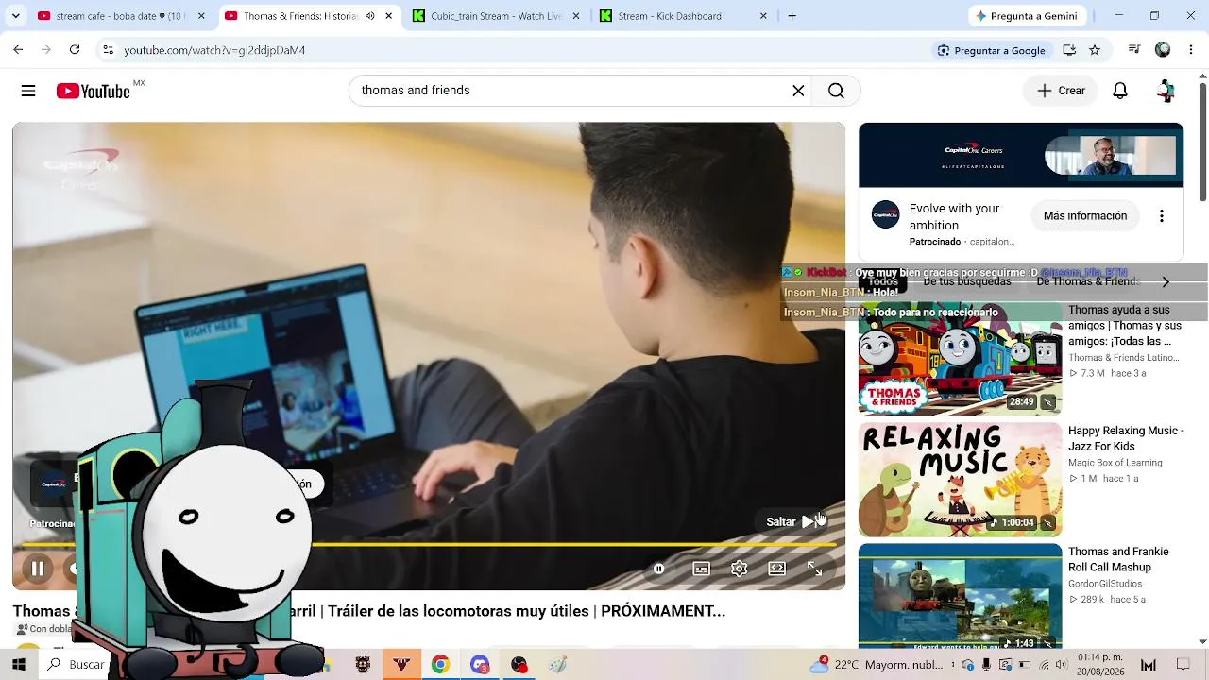Open Happy Relaxing Music thumbnail
Screen dimensions: 1209x680
click(960, 480)
